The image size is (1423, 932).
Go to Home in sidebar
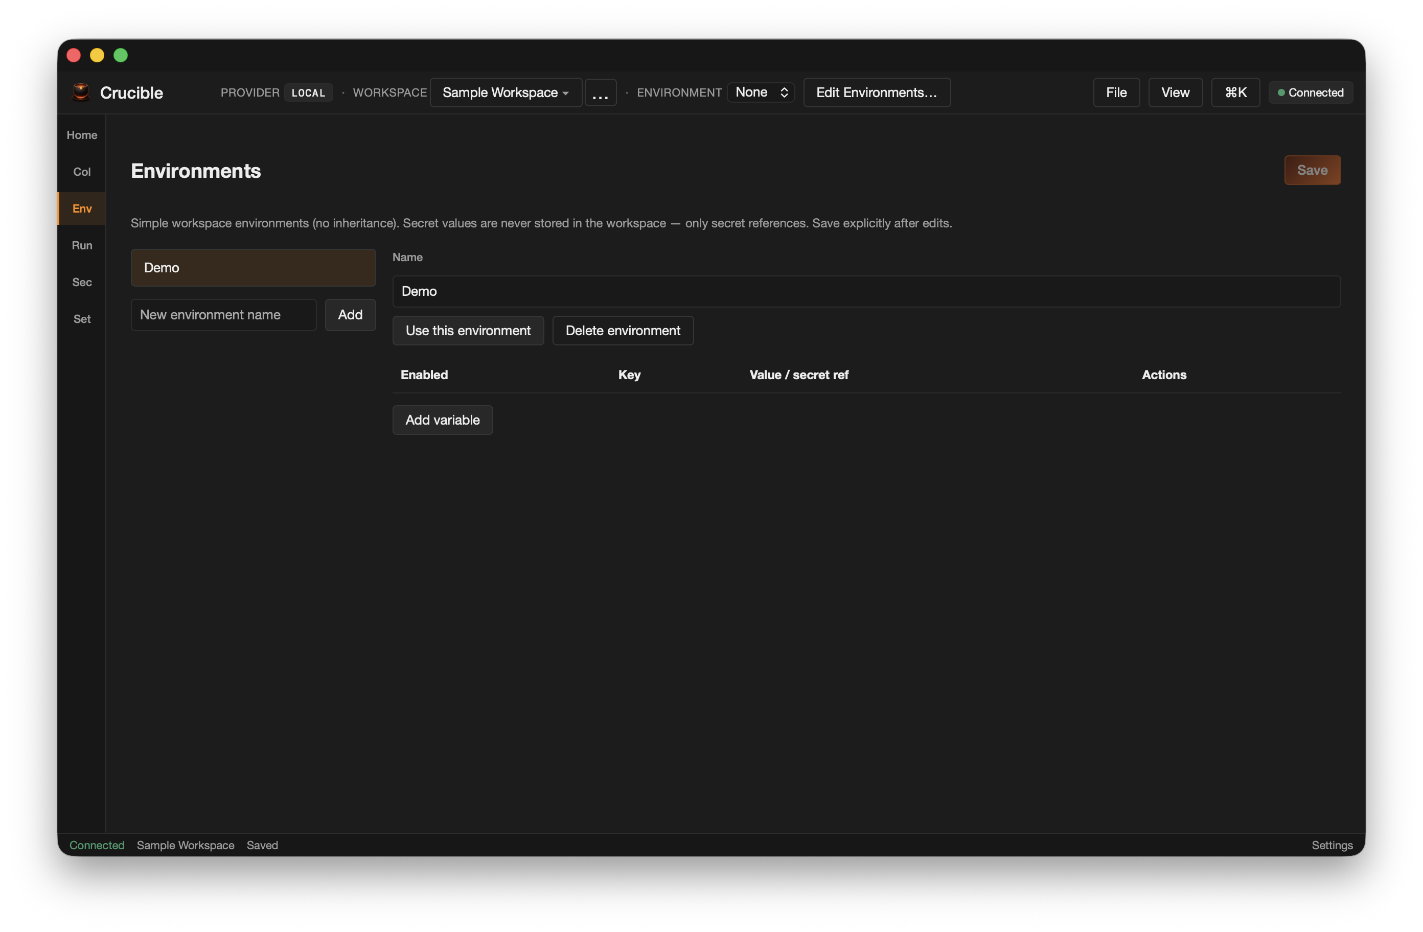click(82, 135)
